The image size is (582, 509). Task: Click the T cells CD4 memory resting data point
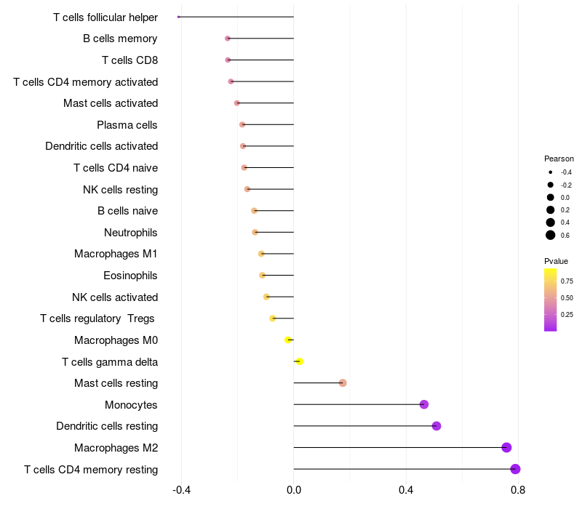(516, 469)
